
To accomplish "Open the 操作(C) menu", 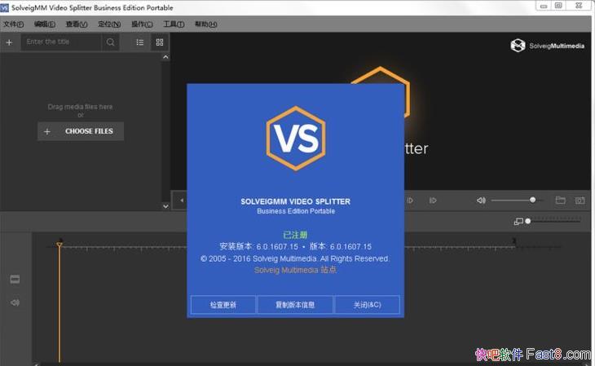I will (x=142, y=24).
